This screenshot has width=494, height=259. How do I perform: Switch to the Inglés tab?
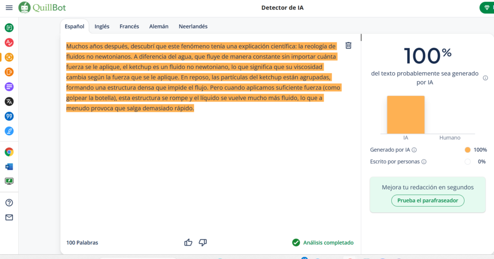(x=102, y=26)
